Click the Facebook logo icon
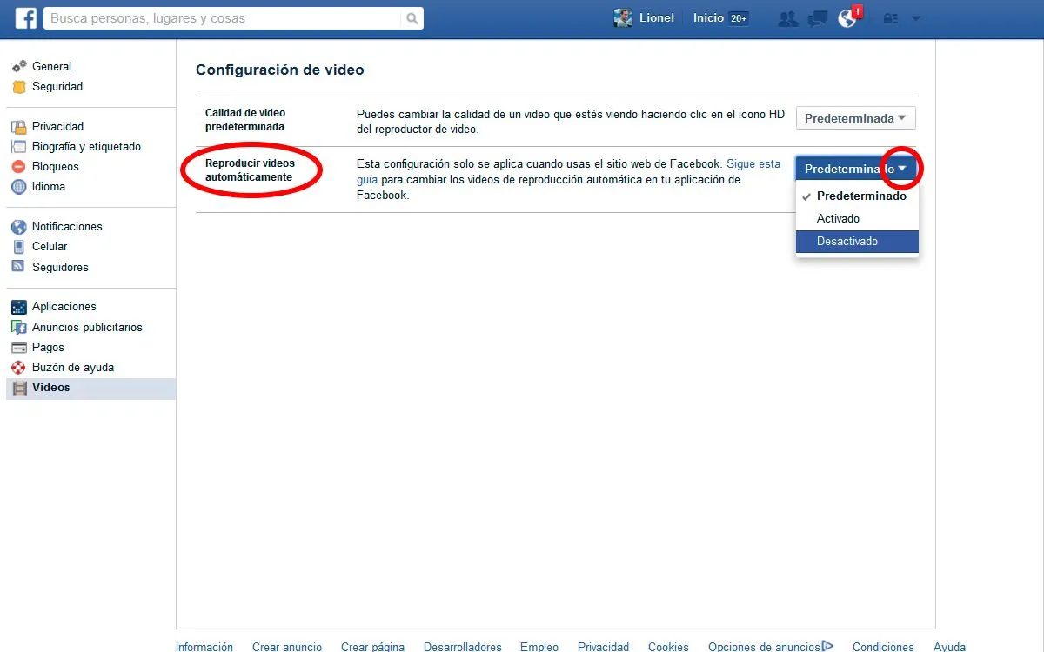The width and height of the screenshot is (1044, 652). pos(26,18)
